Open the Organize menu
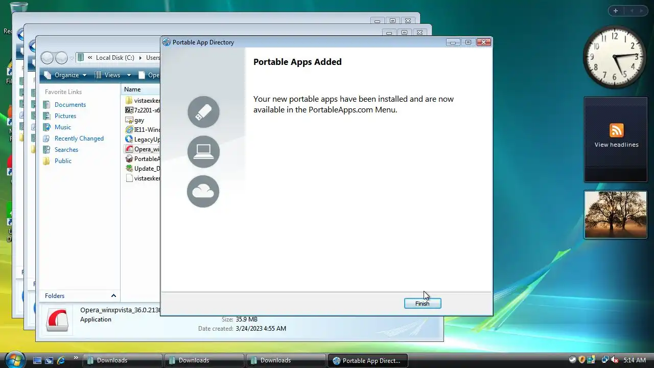This screenshot has width=654, height=368. tap(65, 75)
